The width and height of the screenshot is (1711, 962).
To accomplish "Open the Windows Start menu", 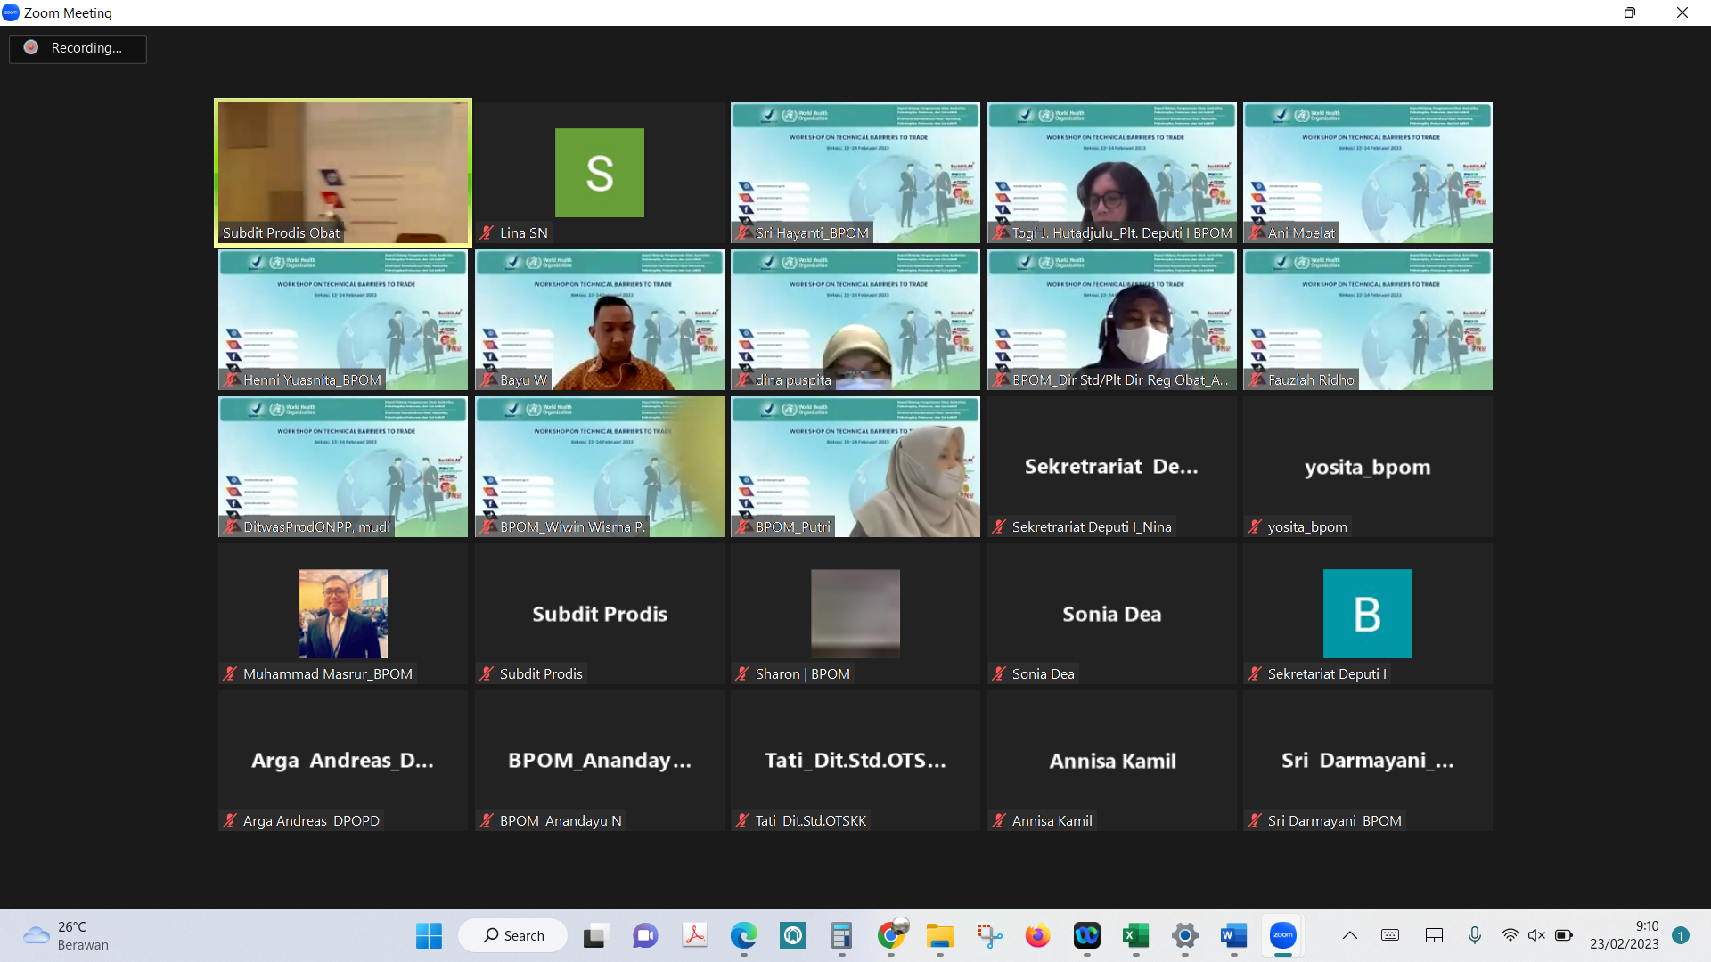I will [x=429, y=935].
